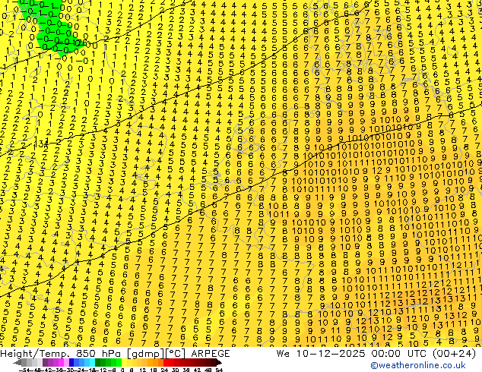Click the green cold-air area on the map
The width and height of the screenshot is (482, 372).
click(52, 30)
